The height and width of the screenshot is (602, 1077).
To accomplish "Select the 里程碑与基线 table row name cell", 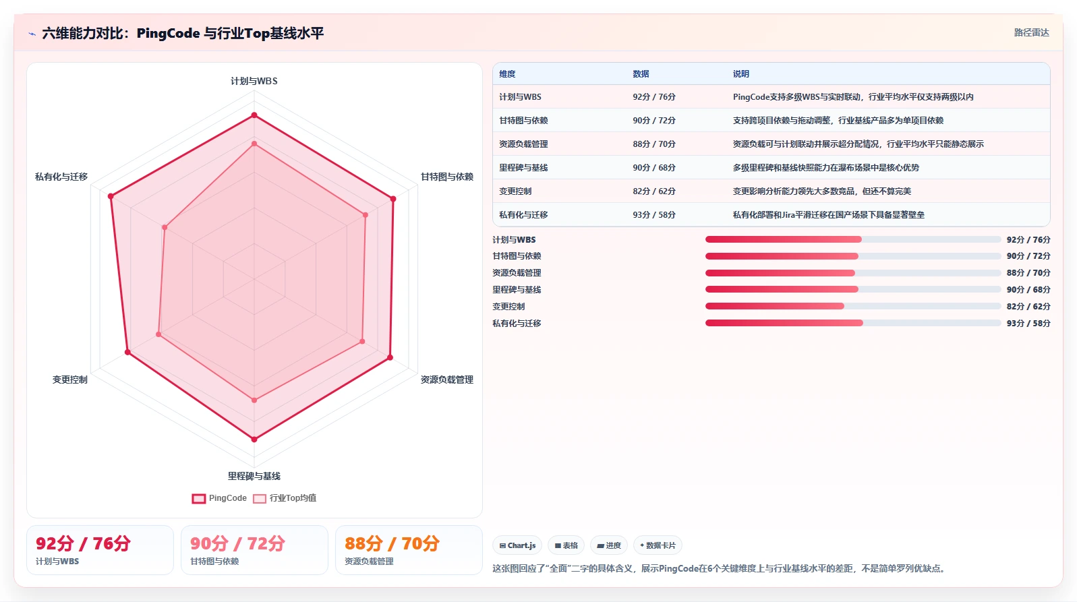I will pos(523,168).
